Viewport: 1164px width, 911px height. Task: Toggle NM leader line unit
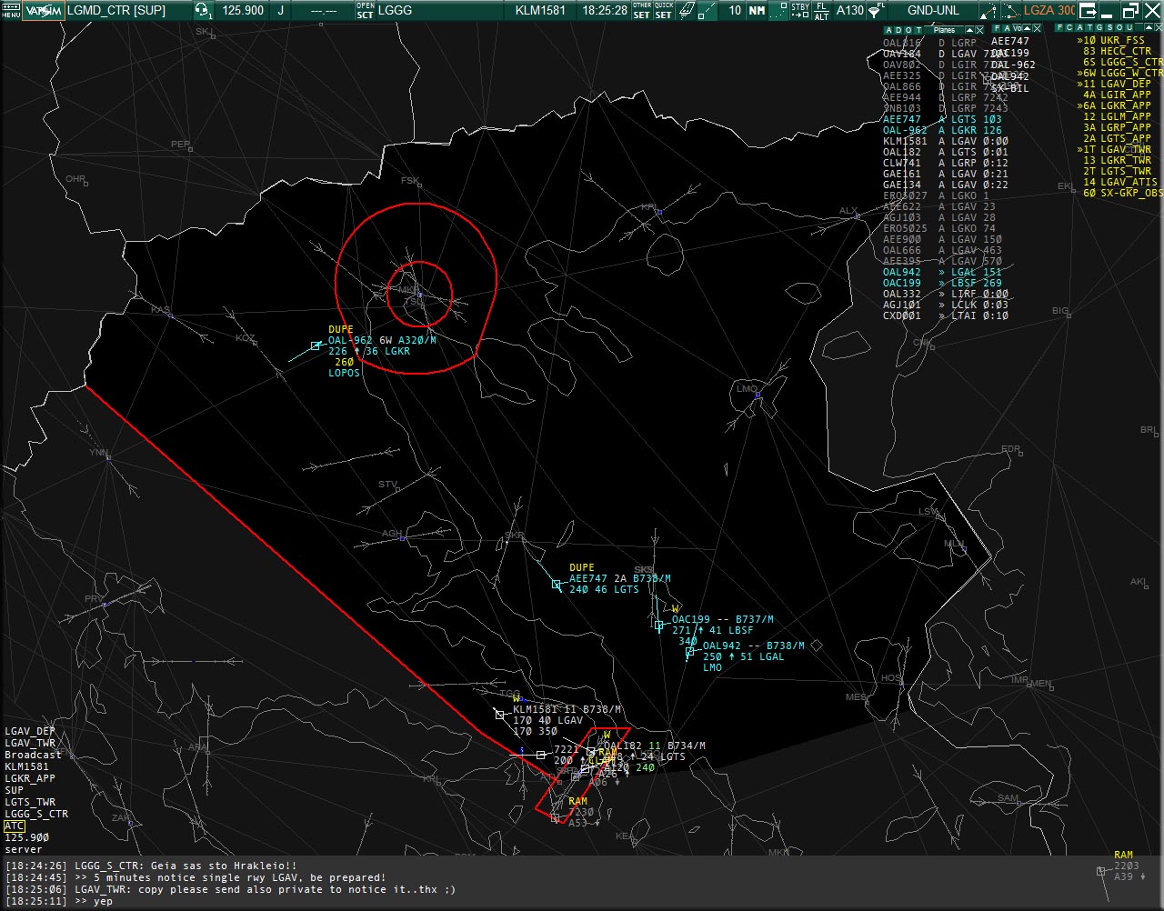click(x=757, y=11)
